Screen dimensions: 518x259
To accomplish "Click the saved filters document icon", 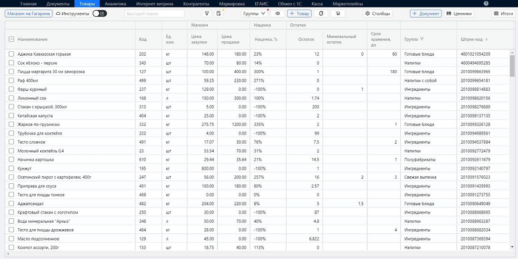I will pos(218,14).
